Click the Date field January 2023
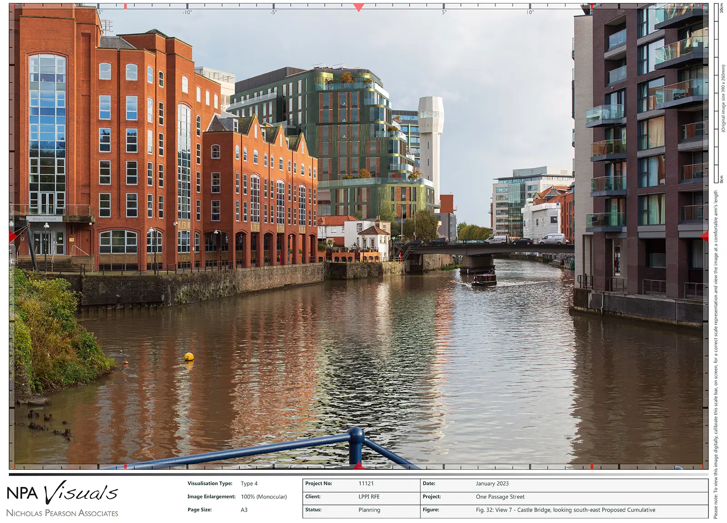The image size is (727, 523). (x=492, y=483)
